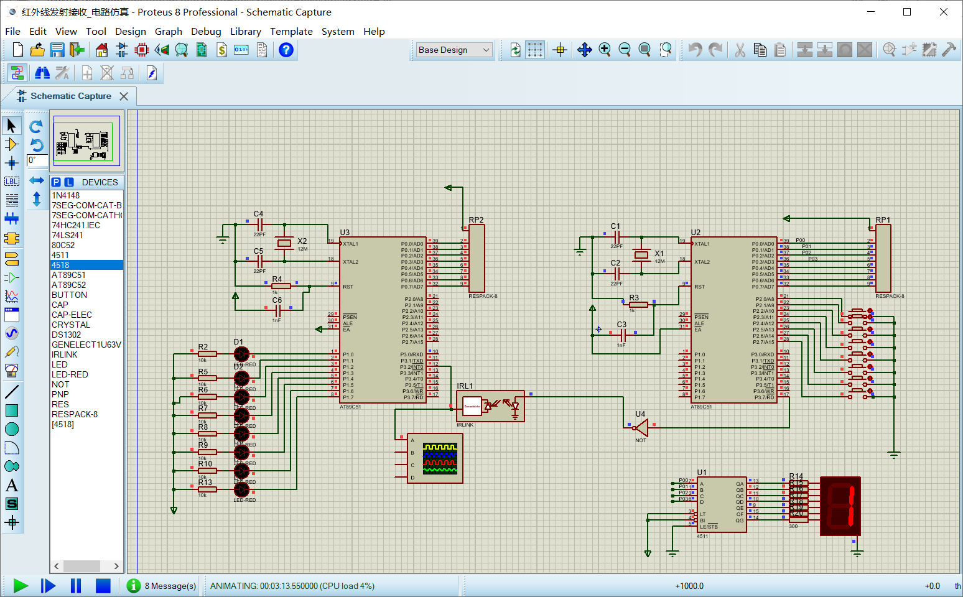Image resolution: width=963 pixels, height=597 pixels.
Task: Click the Redraw display refresh icon
Action: coord(516,50)
